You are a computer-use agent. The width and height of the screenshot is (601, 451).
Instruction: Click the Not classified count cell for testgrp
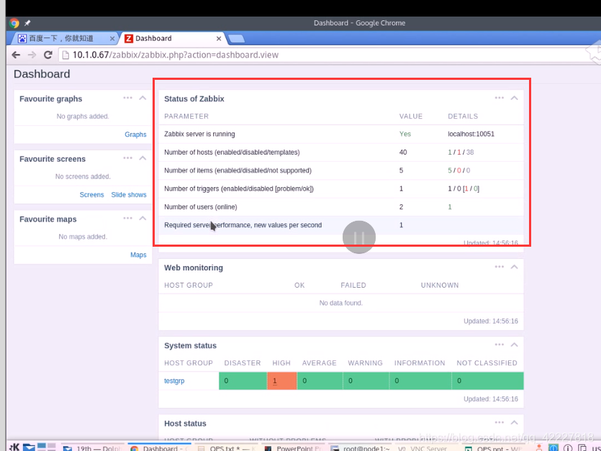pyautogui.click(x=488, y=381)
